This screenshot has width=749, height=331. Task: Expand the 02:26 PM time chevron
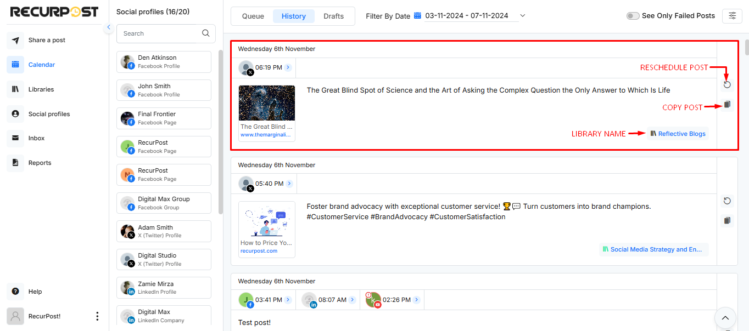[416, 300]
